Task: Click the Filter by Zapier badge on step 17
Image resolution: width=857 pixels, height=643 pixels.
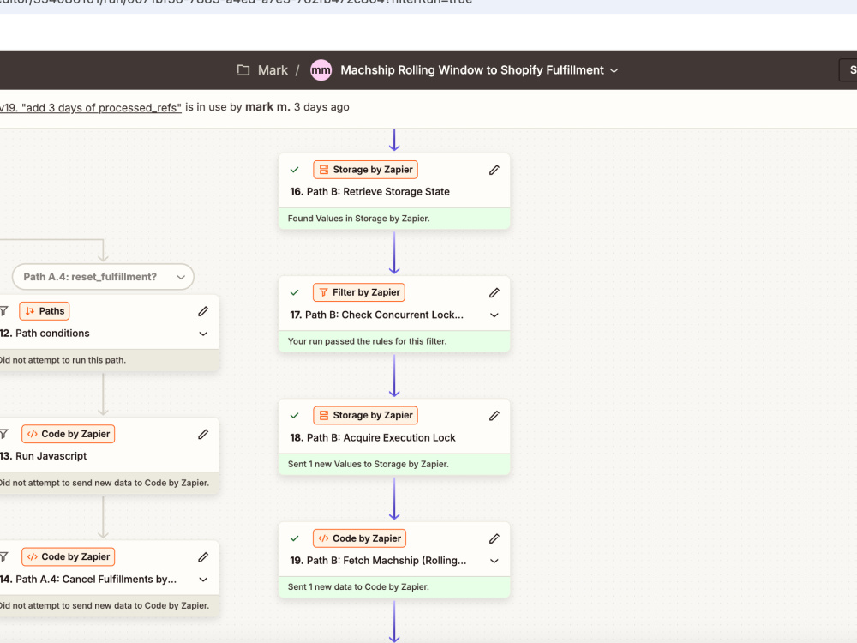Action: point(358,292)
